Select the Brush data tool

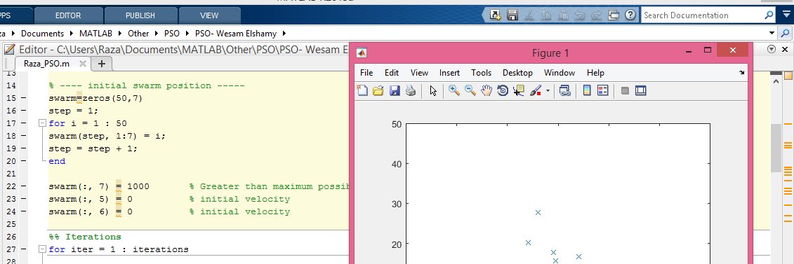pos(536,91)
